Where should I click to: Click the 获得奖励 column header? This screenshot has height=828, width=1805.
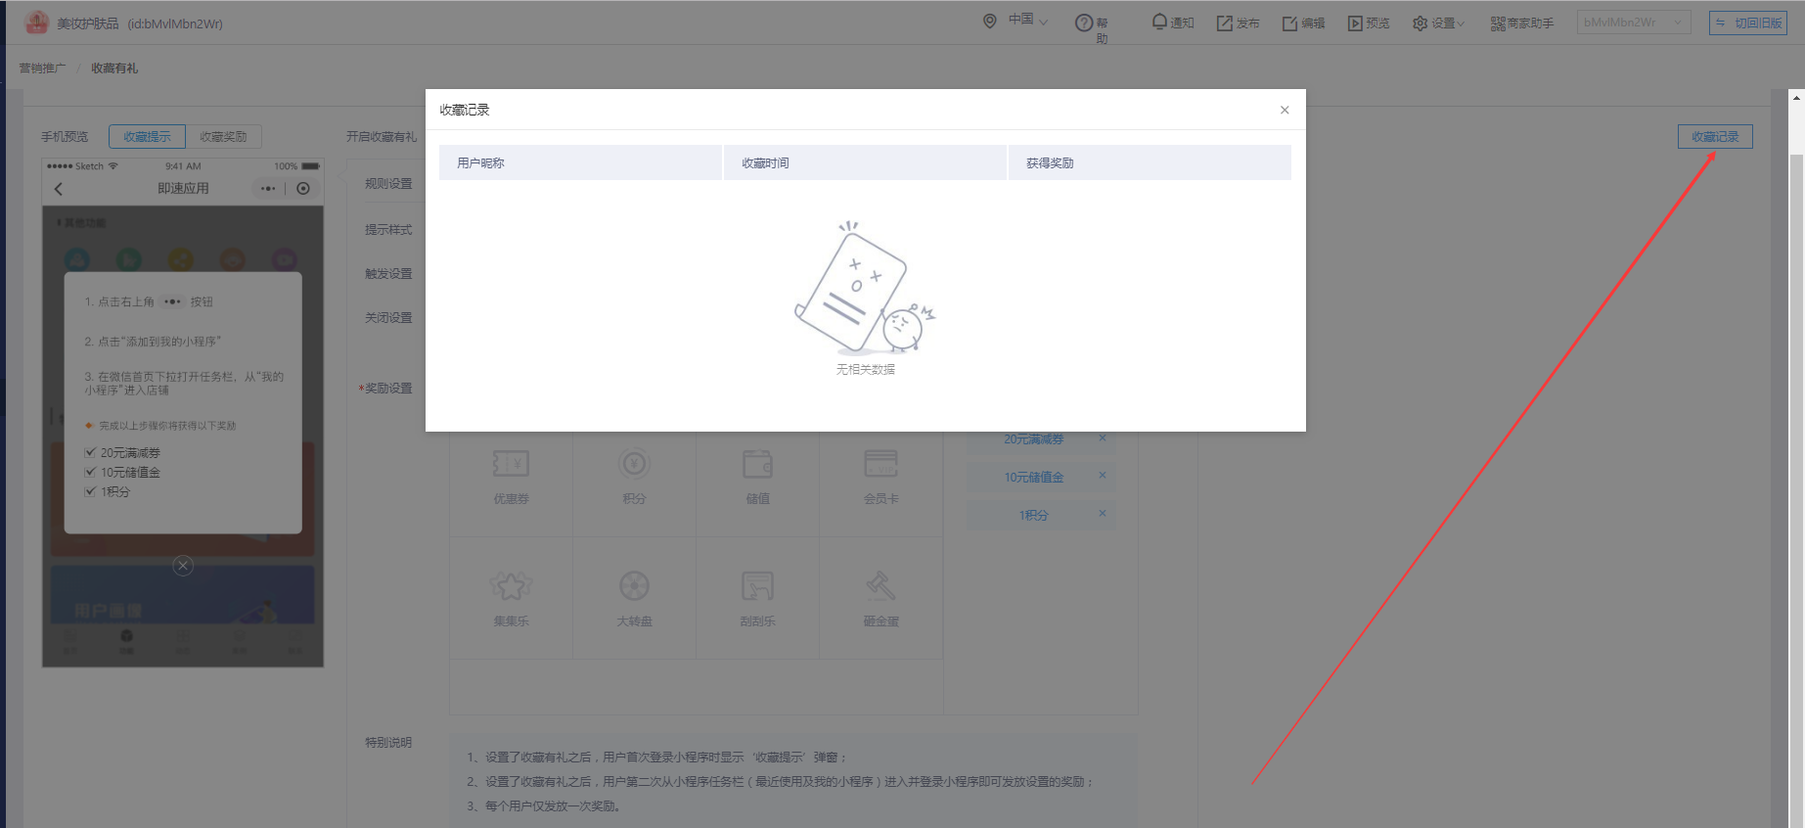pyautogui.click(x=1150, y=162)
